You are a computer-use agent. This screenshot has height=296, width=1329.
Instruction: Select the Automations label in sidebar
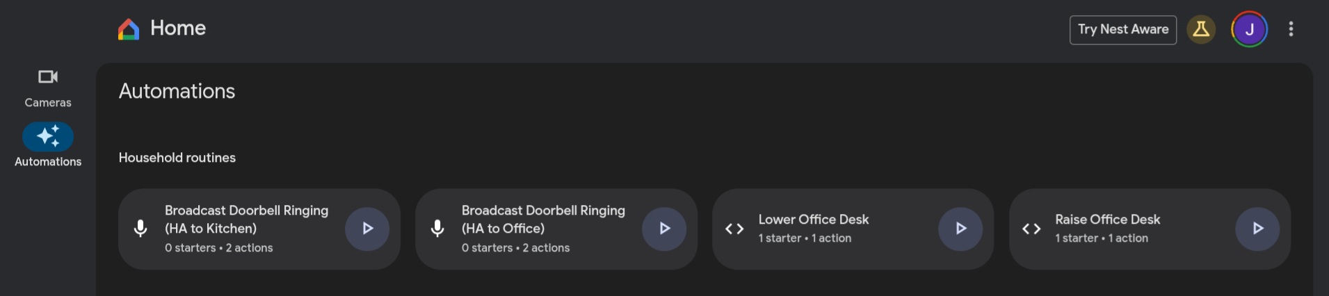click(48, 162)
